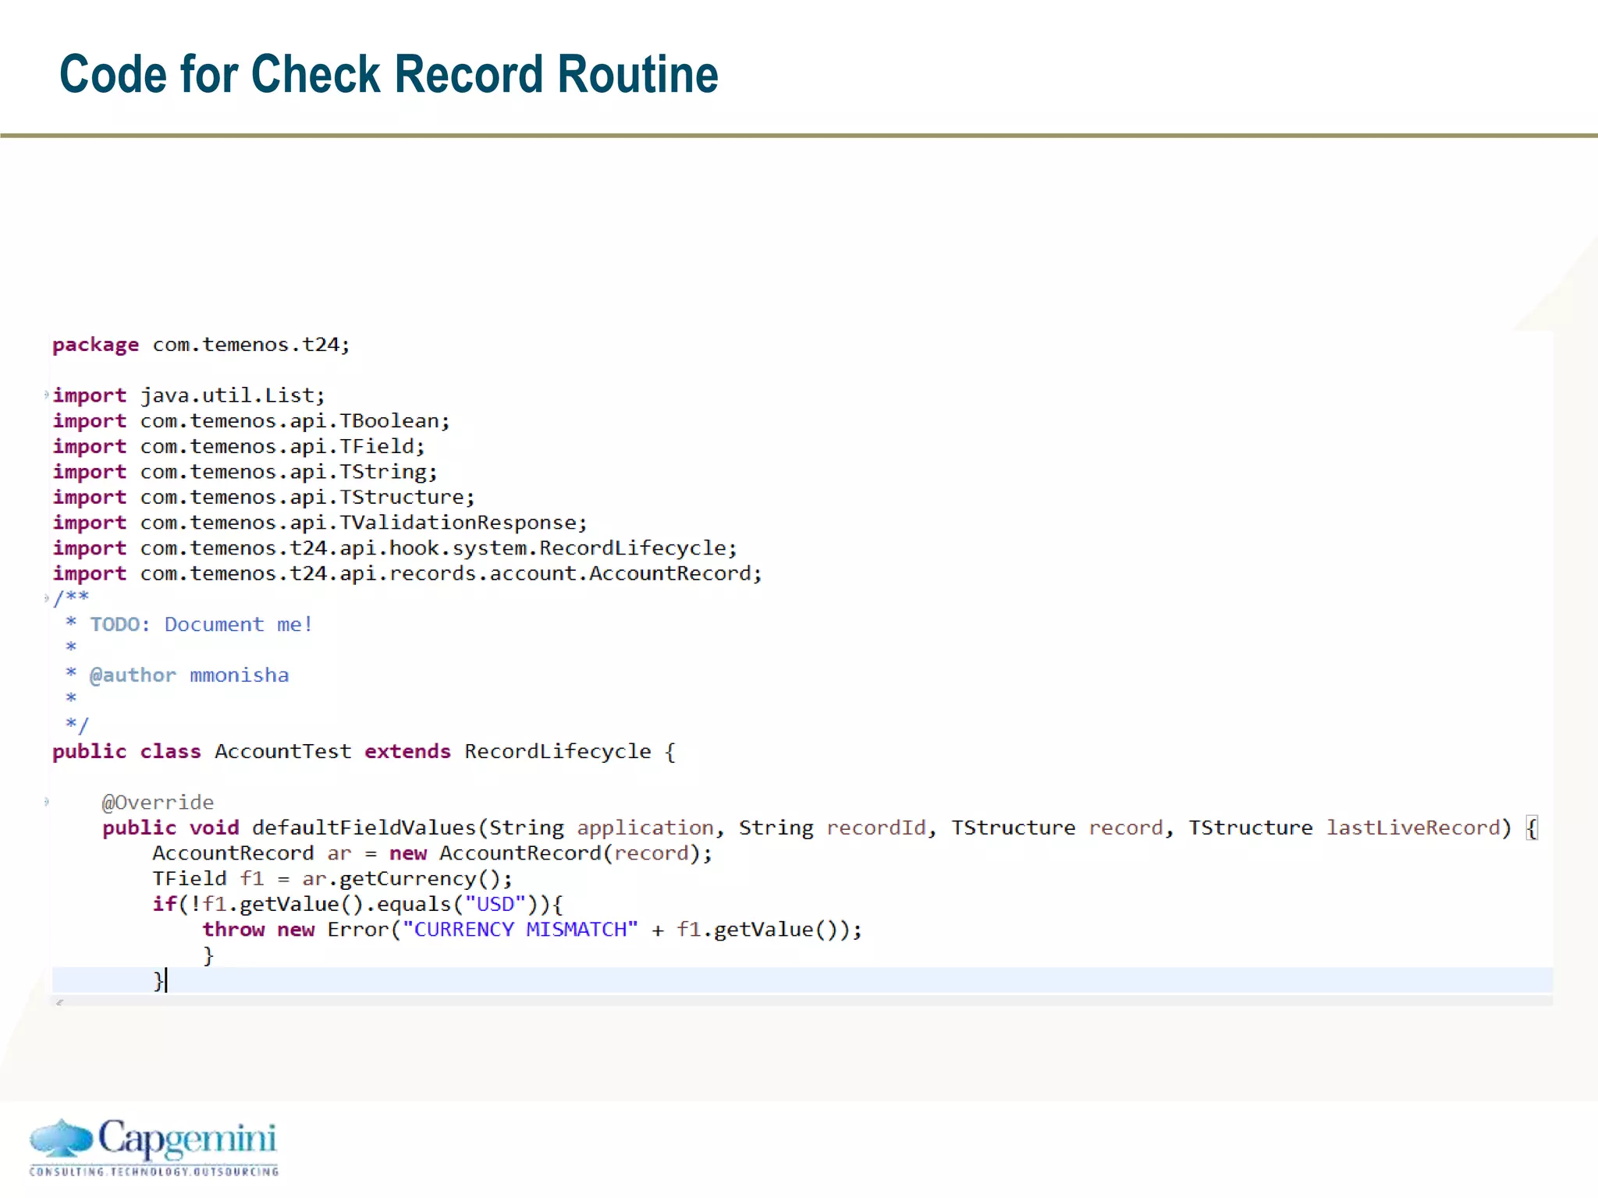The image size is (1598, 1198).
Task: Click the 'extends' keyword in class declaration
Action: (x=407, y=751)
